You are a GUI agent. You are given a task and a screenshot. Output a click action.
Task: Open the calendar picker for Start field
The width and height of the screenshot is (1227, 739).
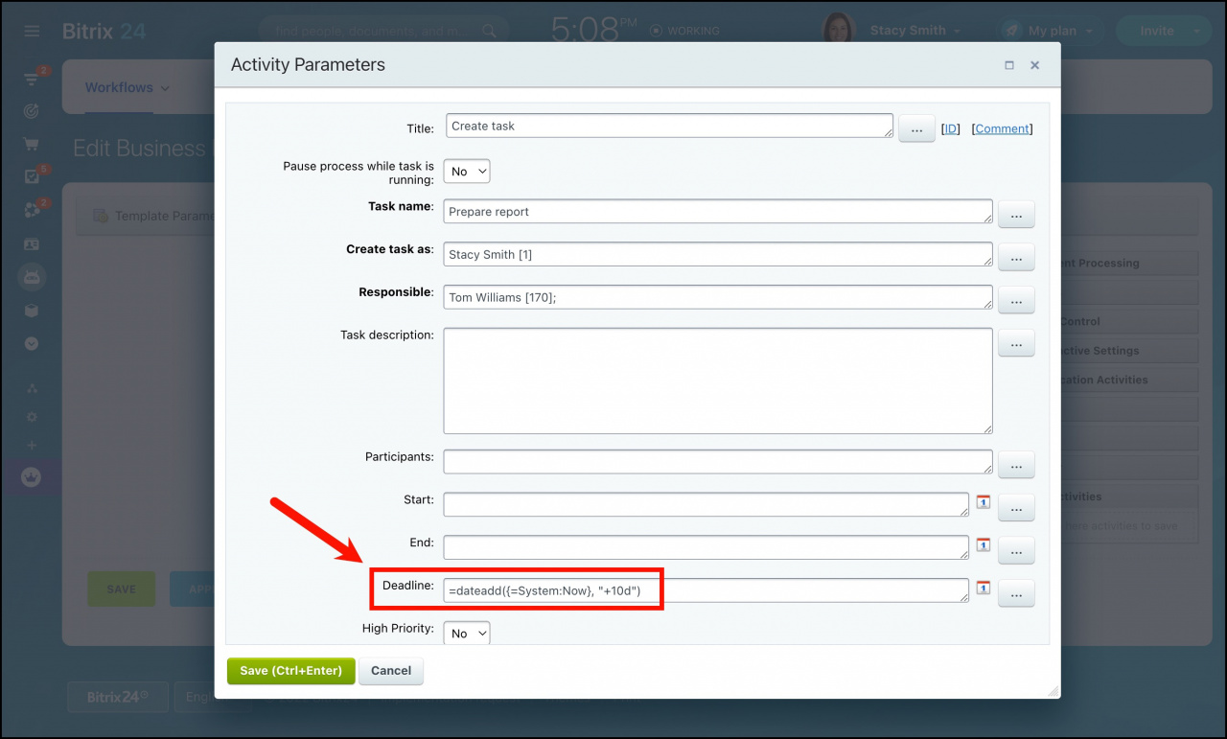(x=983, y=501)
